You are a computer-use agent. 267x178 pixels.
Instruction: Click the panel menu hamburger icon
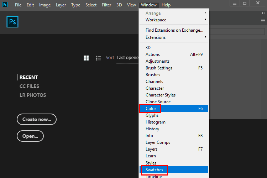point(263,20)
